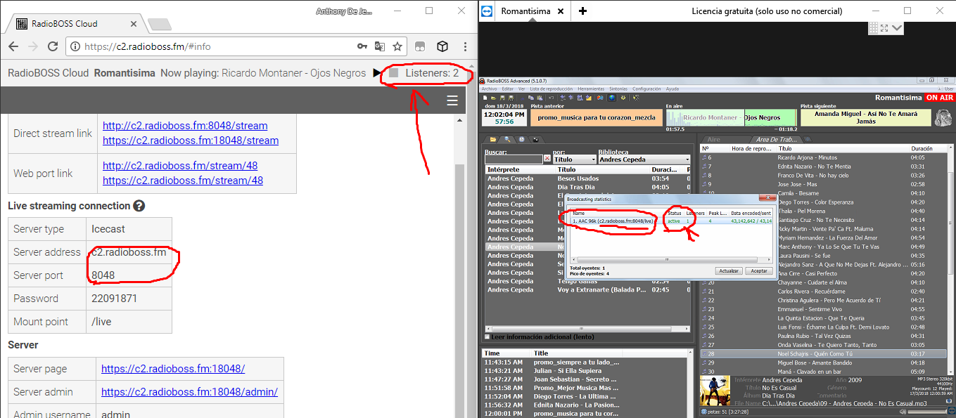Screen dimensions: 956x418
Task: Click the cube extension icon in Chrome
Action: coord(442,46)
